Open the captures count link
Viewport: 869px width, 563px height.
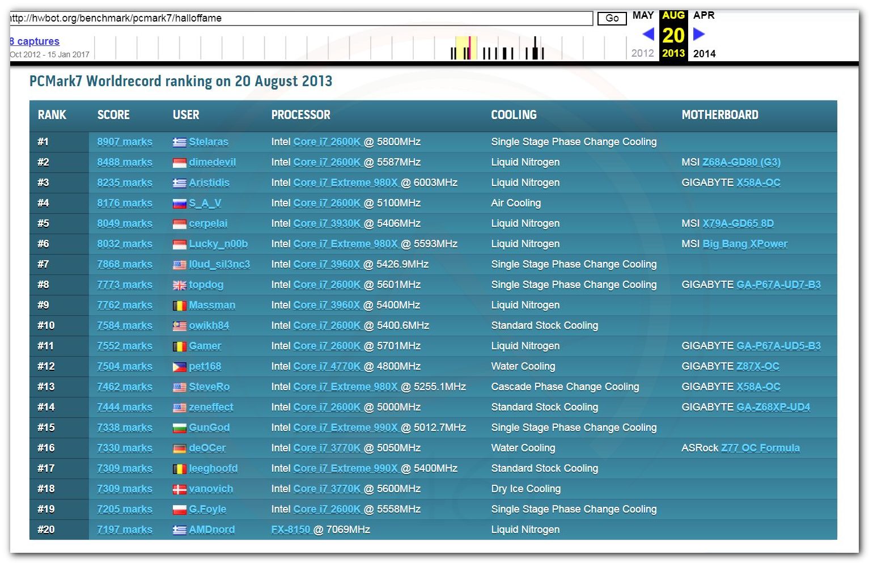tap(35, 41)
